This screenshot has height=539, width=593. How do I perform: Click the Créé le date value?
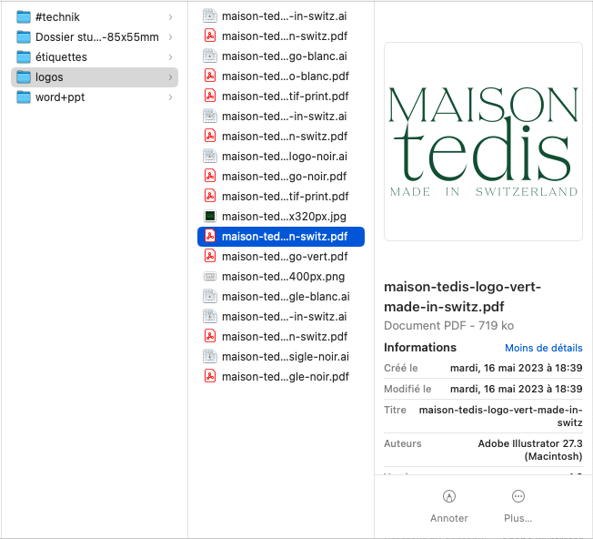[x=517, y=368]
